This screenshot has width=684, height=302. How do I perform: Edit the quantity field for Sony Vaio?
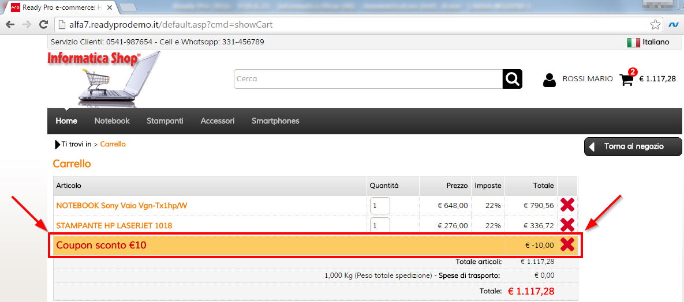[379, 206]
